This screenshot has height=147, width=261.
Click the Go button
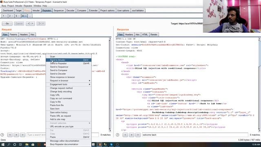(7, 24)
